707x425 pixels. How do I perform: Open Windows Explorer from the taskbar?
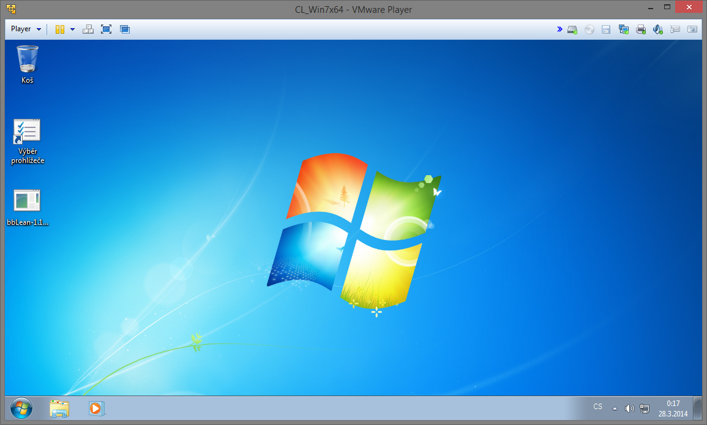coord(59,408)
